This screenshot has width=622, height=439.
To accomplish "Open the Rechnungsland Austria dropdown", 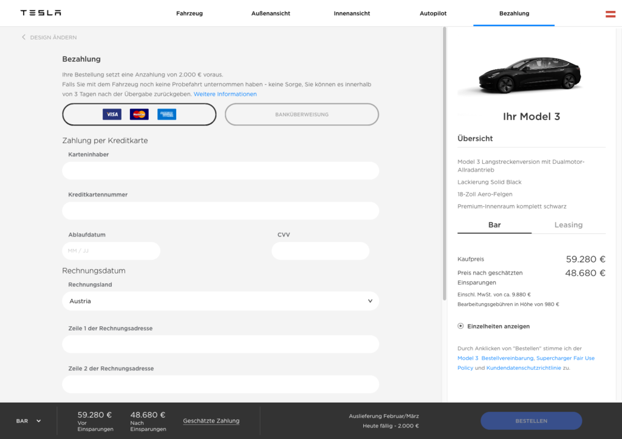I will pos(220,301).
